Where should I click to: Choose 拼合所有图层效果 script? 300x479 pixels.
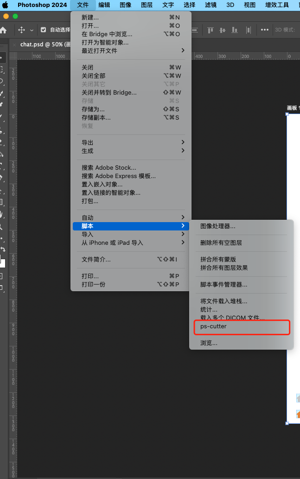[242, 268]
